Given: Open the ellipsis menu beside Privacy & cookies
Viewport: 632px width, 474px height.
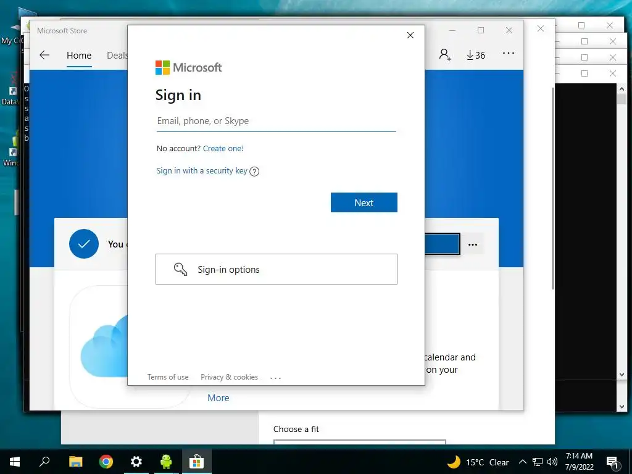Looking at the screenshot, I should [x=276, y=378].
